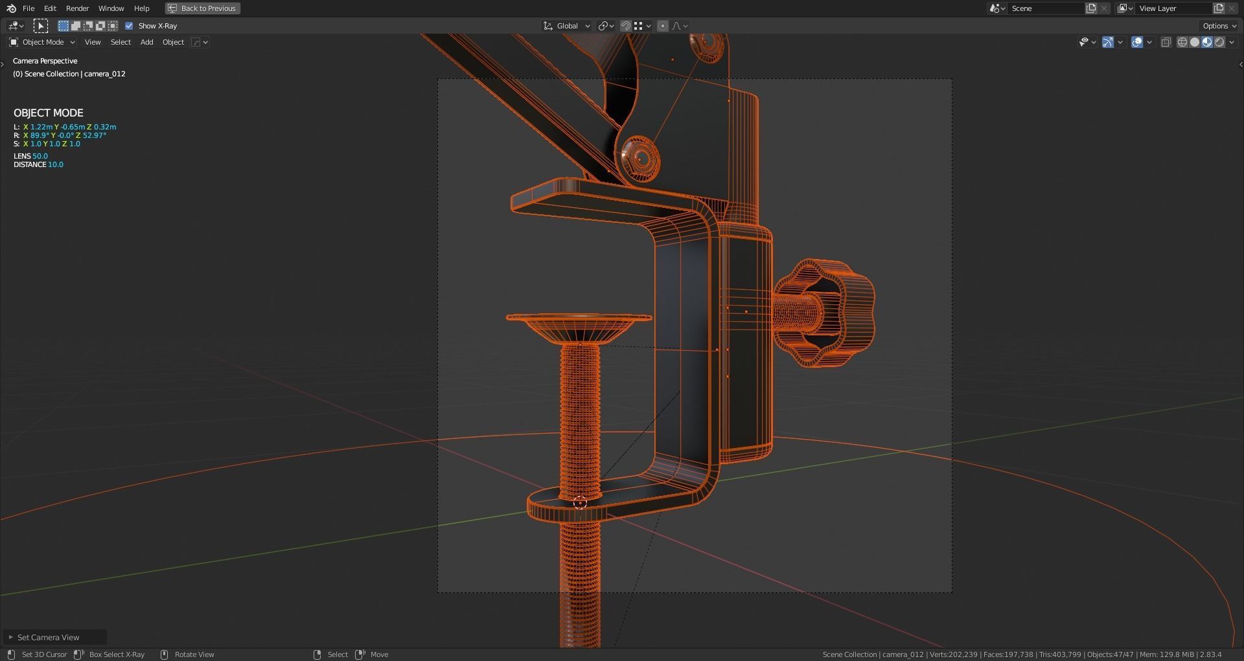The height and width of the screenshot is (661, 1244).
Task: Open the shading options dropdown arrow
Action: coord(1232,42)
